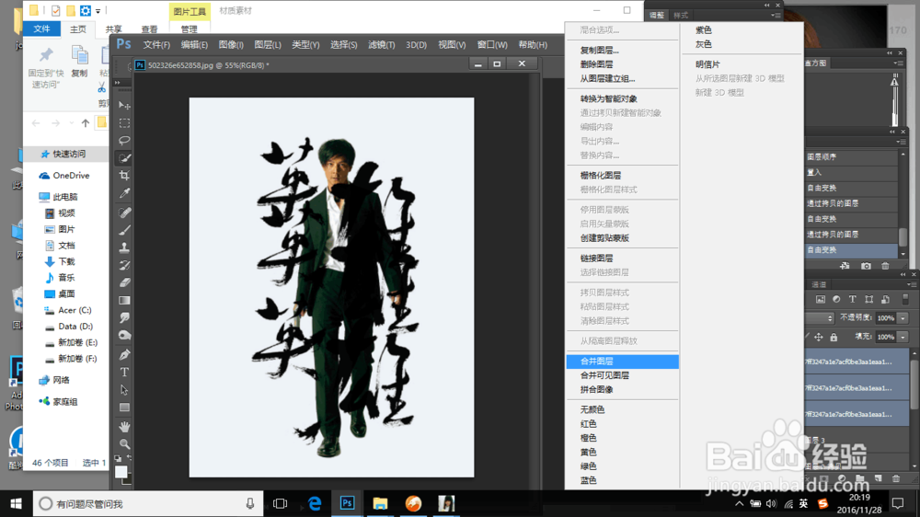Choose 合并图层 from the context menu
Image resolution: width=920 pixels, height=517 pixels.
622,361
